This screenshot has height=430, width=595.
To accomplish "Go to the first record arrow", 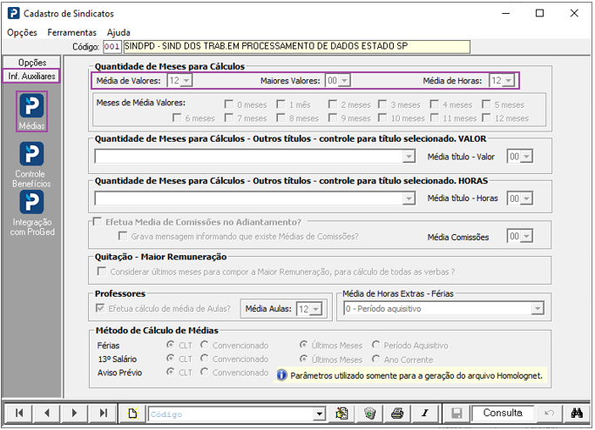I will (18, 413).
